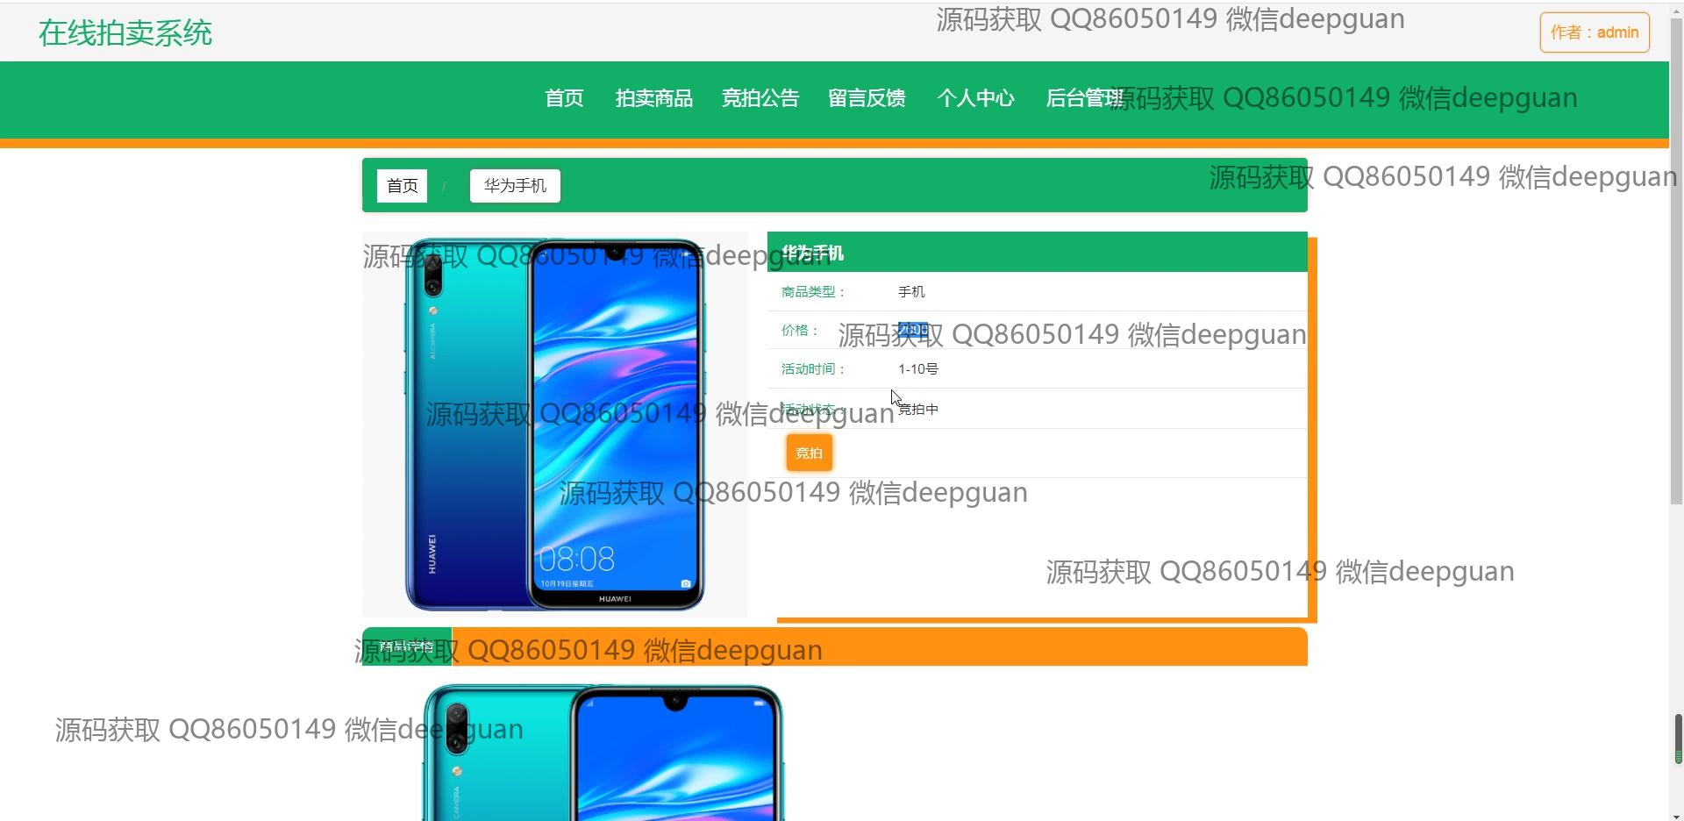Click the Huawei phone image in the details section
The width and height of the screenshot is (1684, 821).
tap(603, 753)
